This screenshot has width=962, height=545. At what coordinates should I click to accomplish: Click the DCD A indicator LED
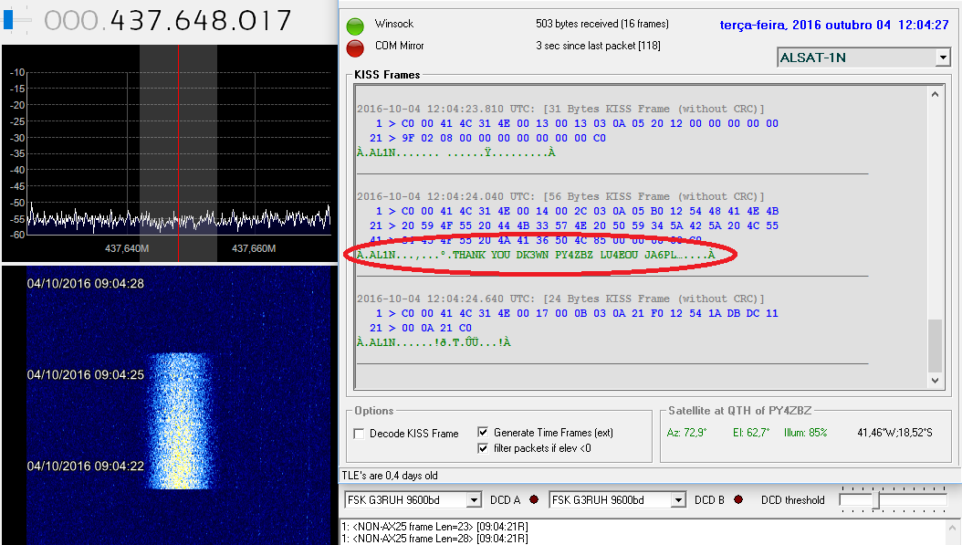[534, 500]
